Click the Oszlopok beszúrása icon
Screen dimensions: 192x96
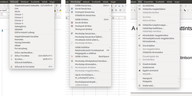pyautogui.click(x=72, y=12)
